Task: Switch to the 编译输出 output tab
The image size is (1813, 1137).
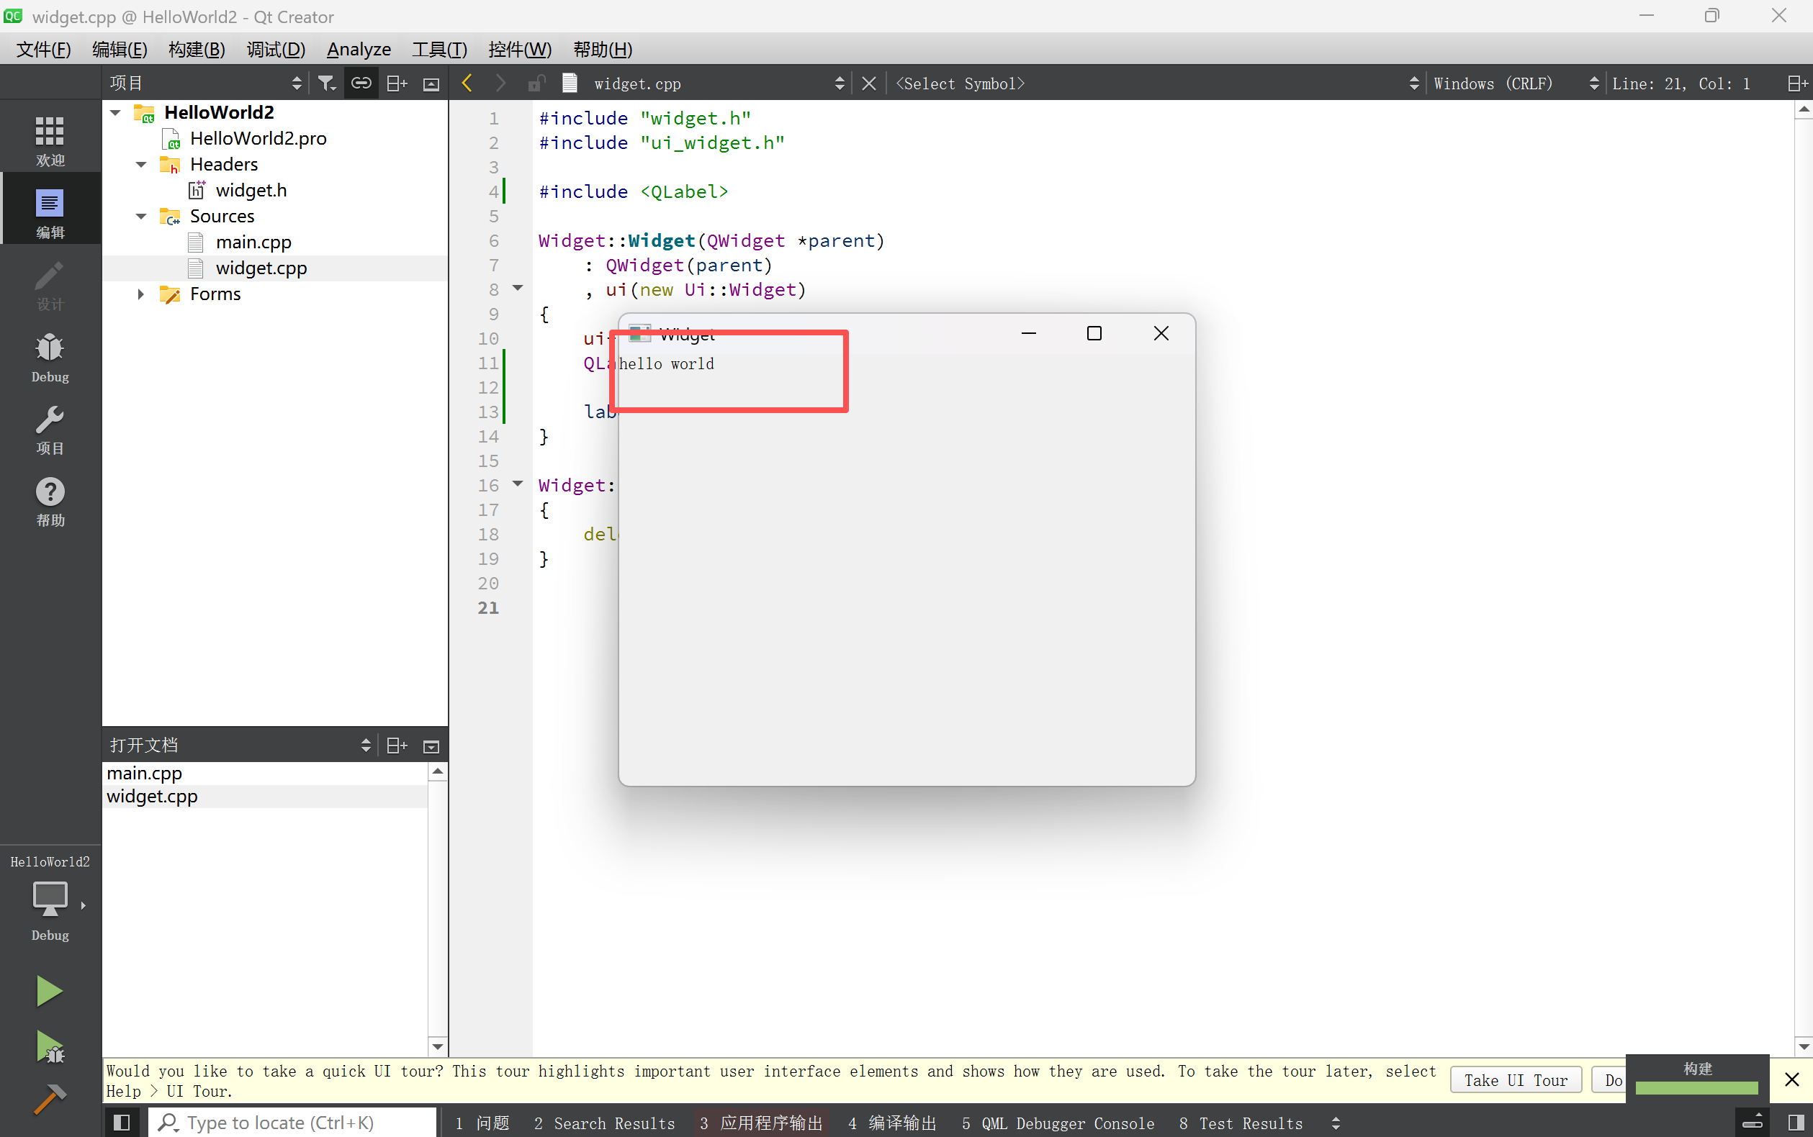Action: pyautogui.click(x=892, y=1123)
